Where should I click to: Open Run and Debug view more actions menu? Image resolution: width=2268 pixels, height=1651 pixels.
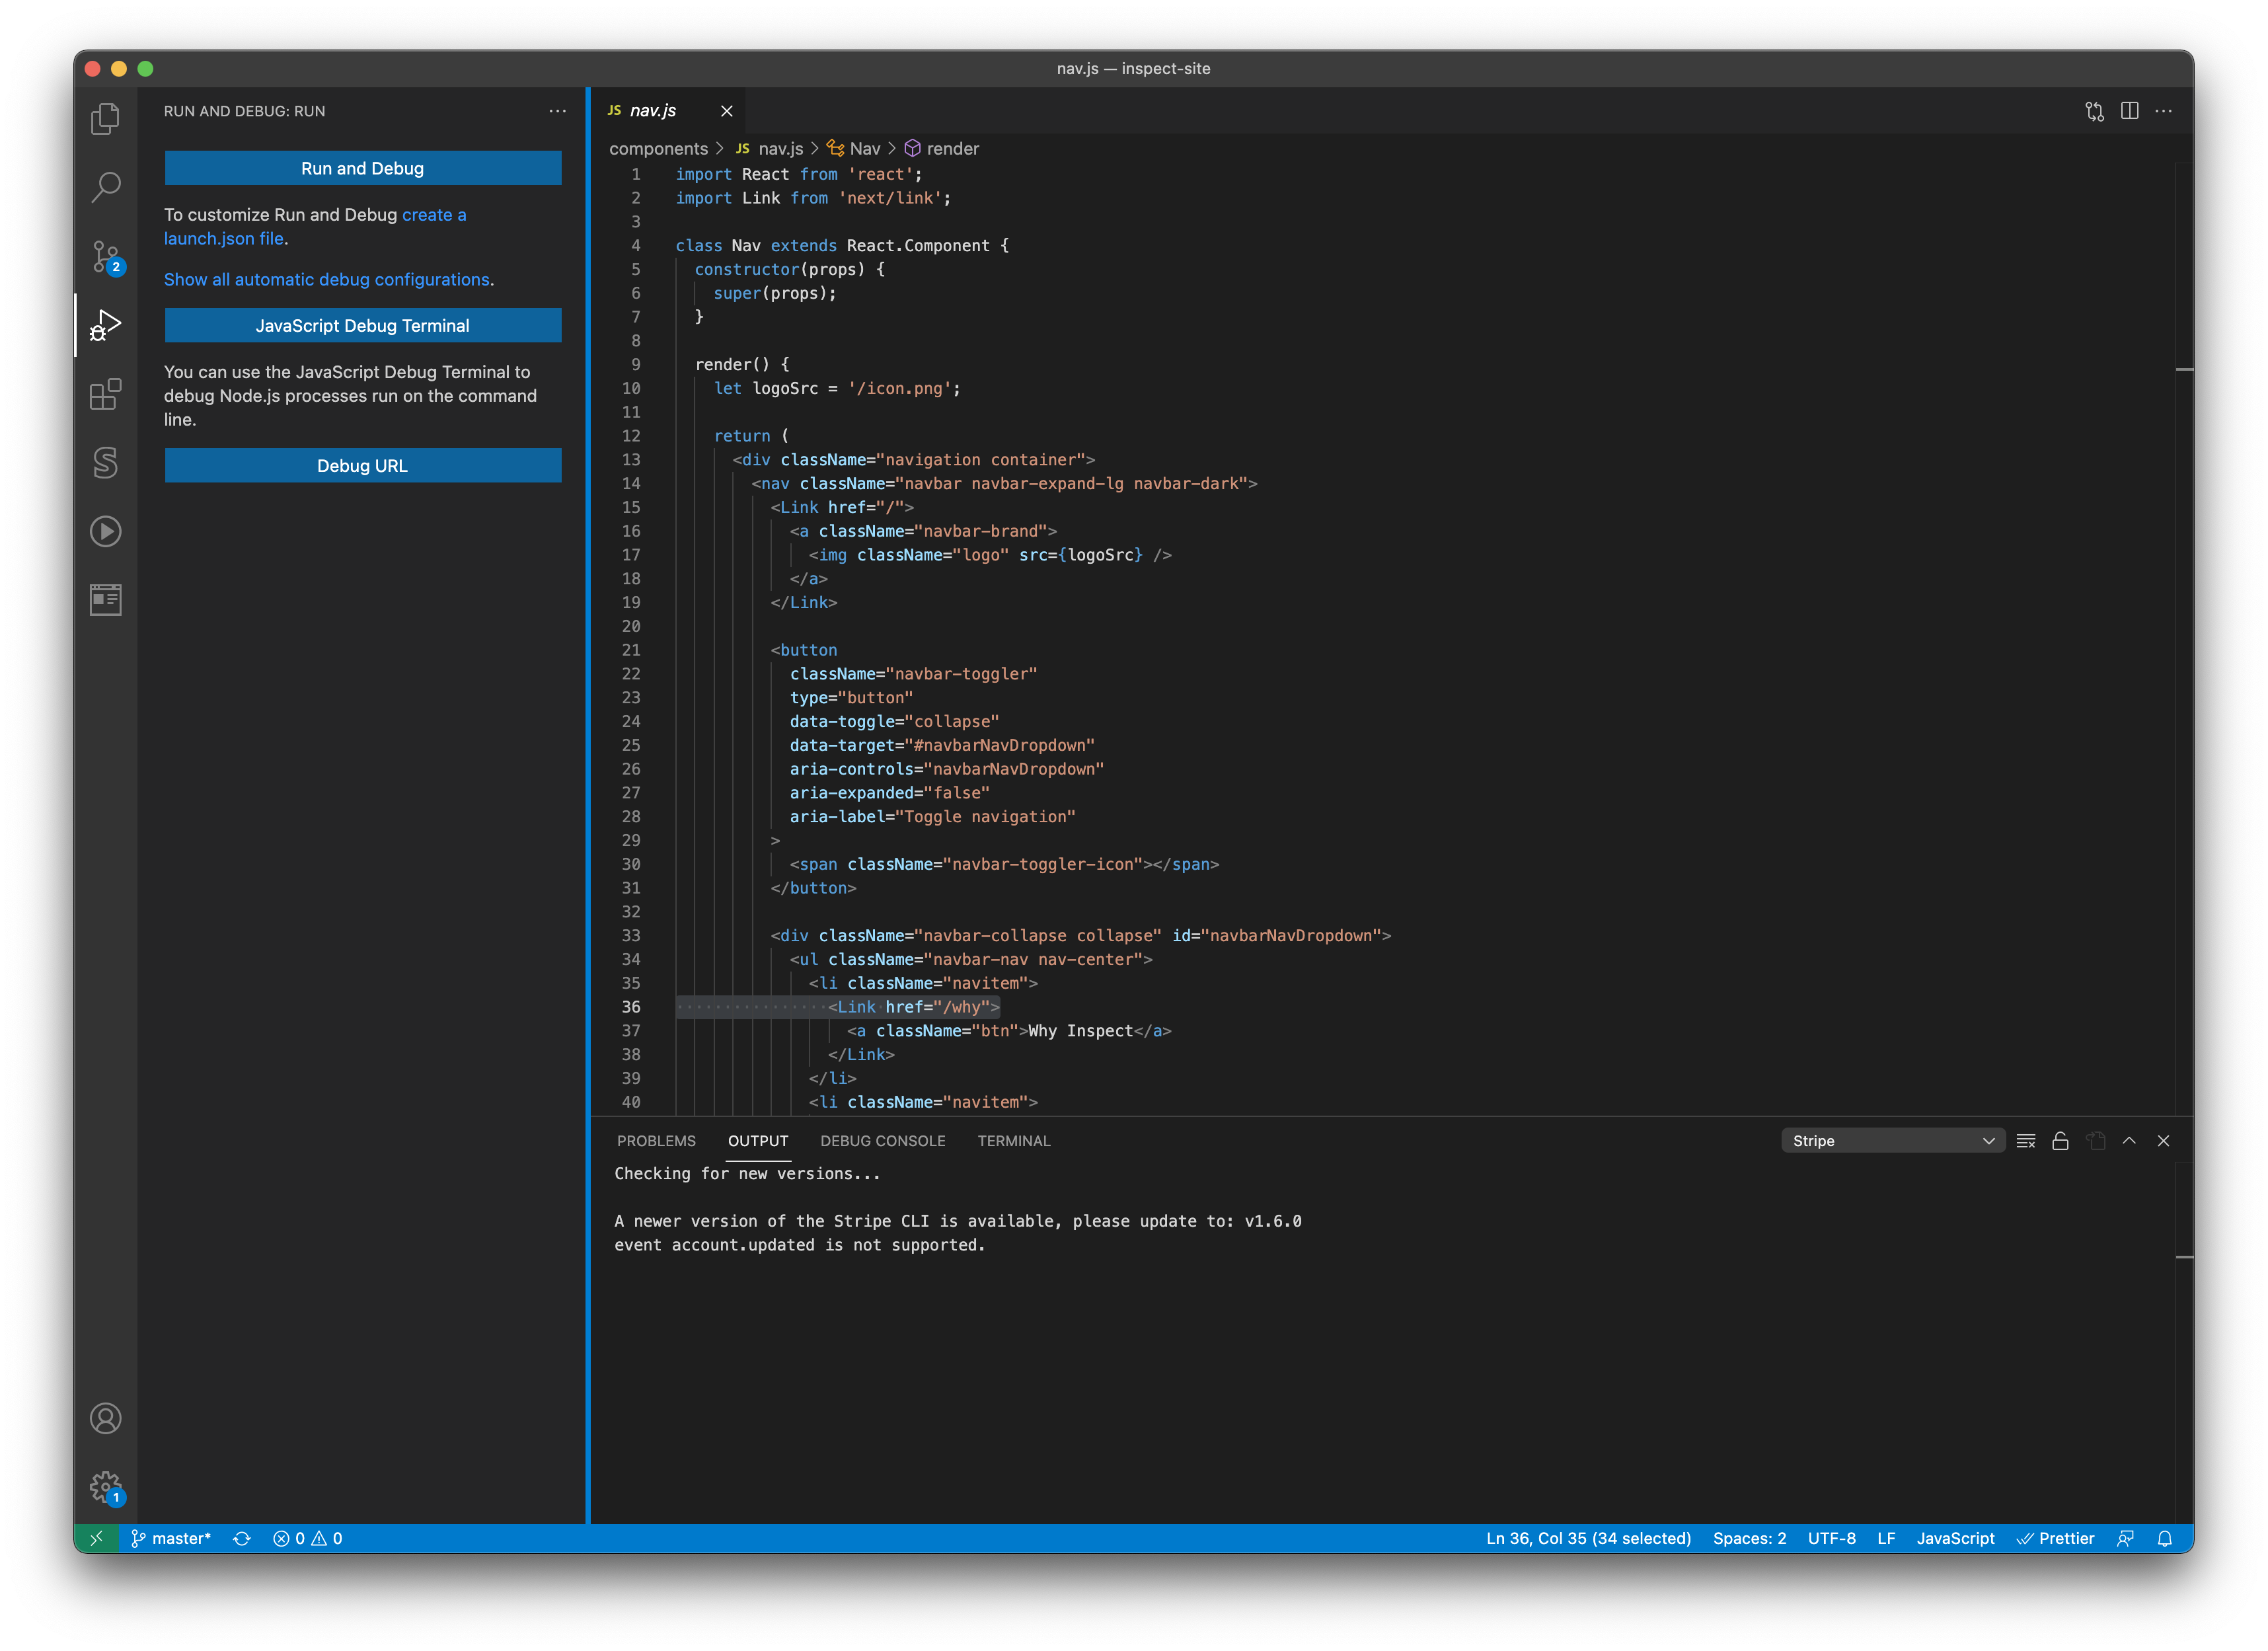click(558, 111)
